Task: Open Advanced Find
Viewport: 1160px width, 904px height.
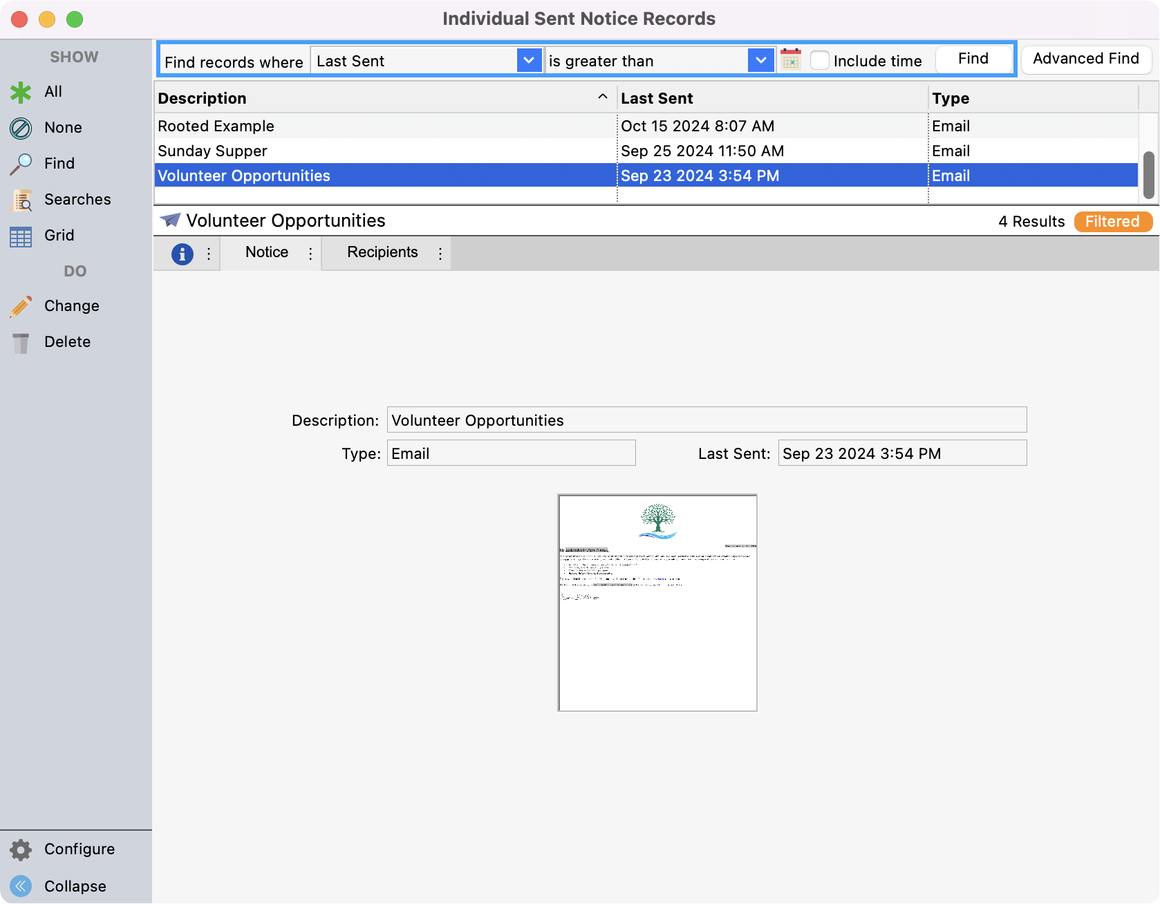Action: (x=1085, y=59)
